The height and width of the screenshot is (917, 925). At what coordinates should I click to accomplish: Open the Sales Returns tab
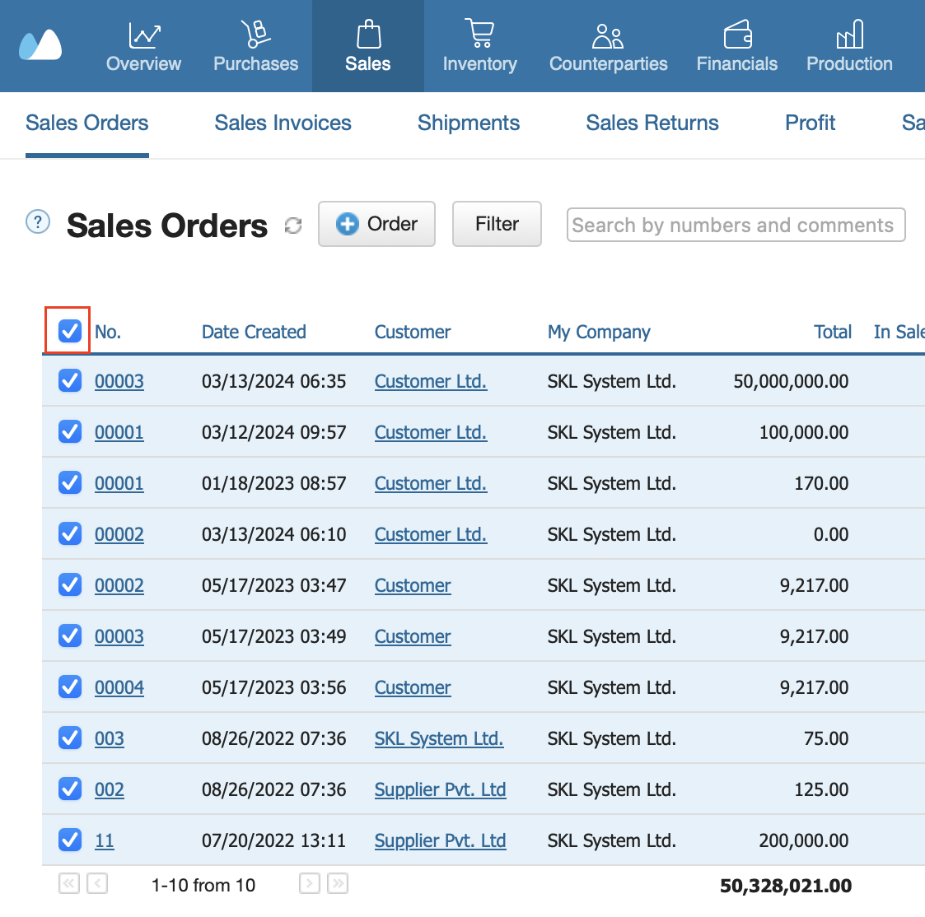point(652,123)
